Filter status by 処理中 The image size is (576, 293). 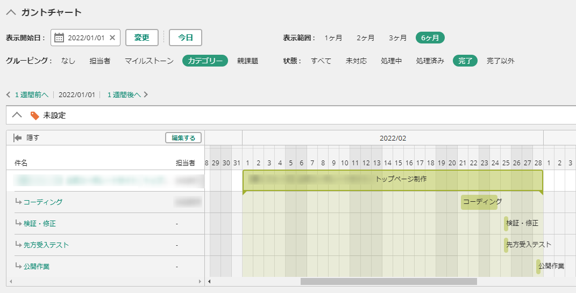(x=391, y=61)
